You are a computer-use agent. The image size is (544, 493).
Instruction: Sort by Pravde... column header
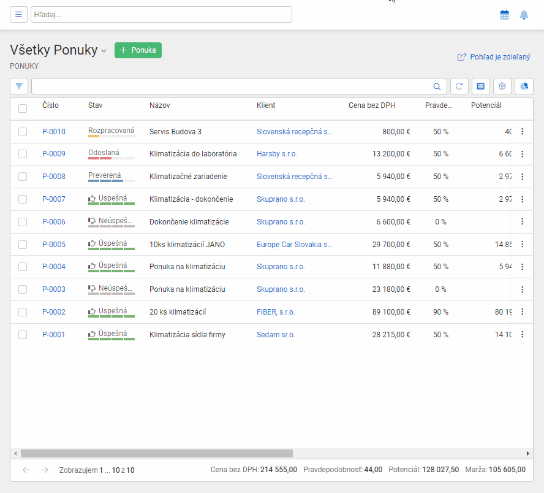click(439, 105)
